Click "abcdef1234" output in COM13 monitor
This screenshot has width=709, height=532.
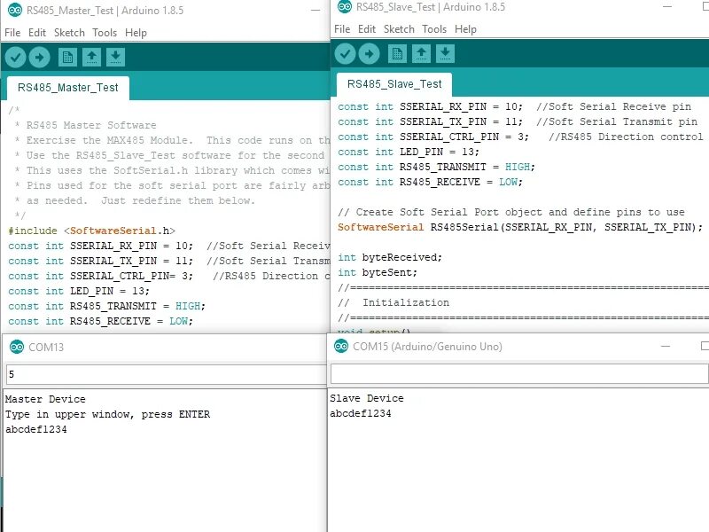click(x=36, y=429)
